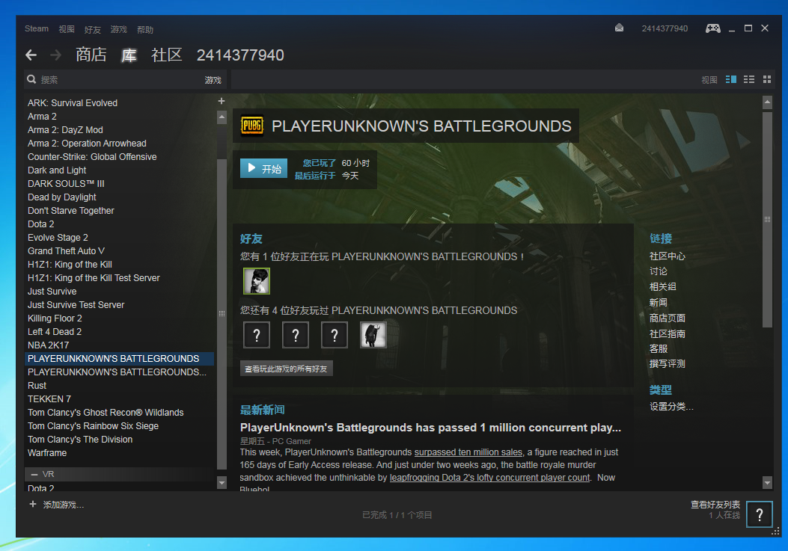
Task: Go to the 库 tab
Action: pos(129,55)
